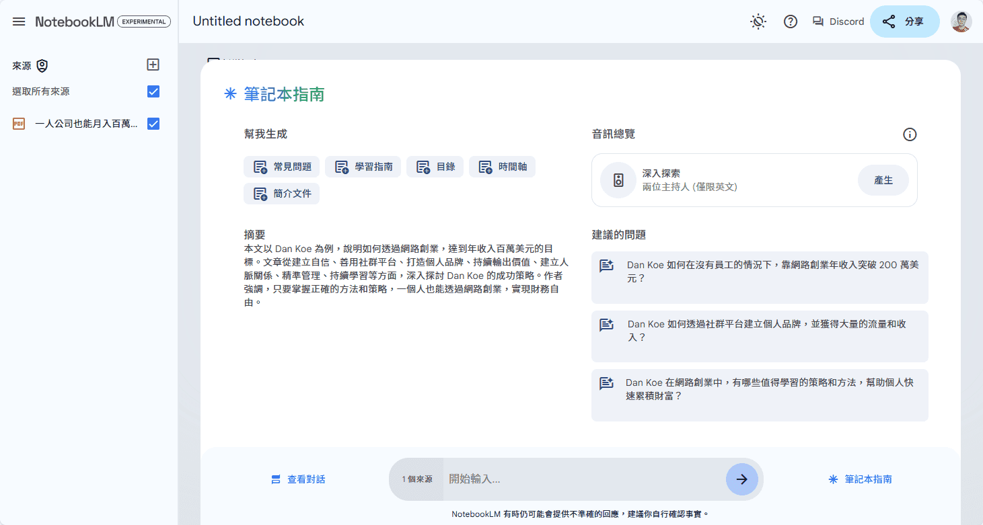The height and width of the screenshot is (525, 983).
Task: Click the PDF icon of the source file
Action: tap(19, 124)
